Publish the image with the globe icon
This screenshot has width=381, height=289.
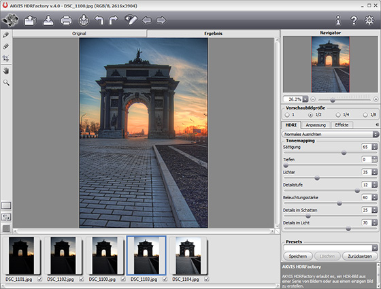click(84, 20)
